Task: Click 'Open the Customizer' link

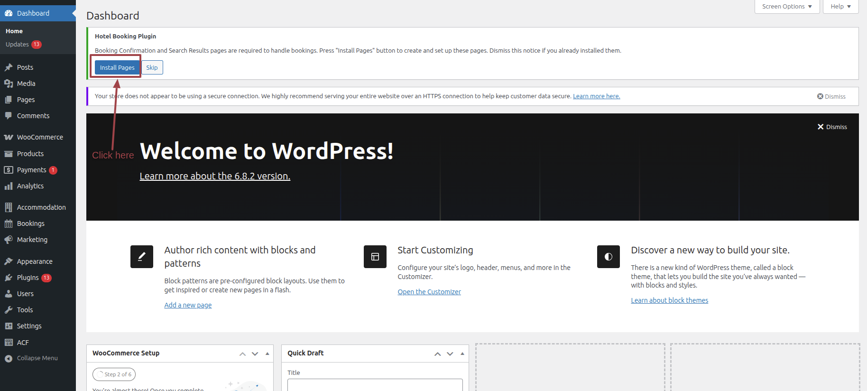Action: (429, 292)
